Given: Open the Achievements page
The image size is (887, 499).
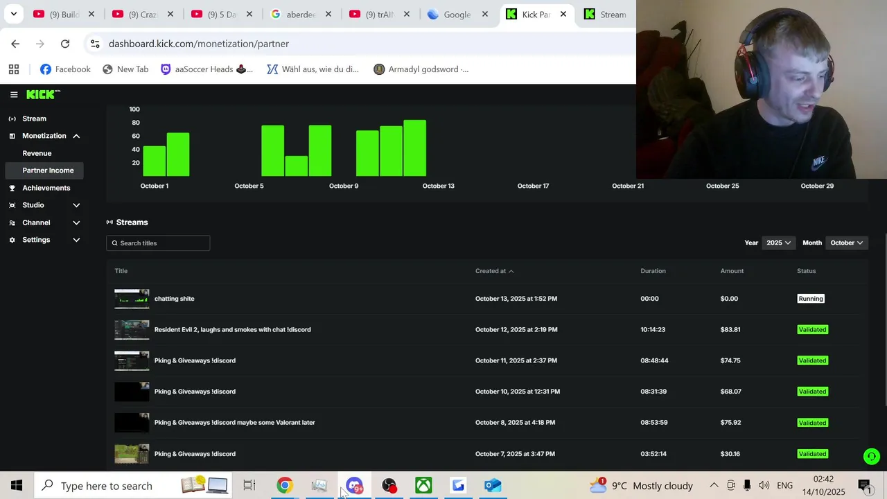Looking at the screenshot, I should pos(46,188).
